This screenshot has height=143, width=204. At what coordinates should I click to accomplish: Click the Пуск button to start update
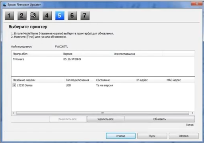152,136
